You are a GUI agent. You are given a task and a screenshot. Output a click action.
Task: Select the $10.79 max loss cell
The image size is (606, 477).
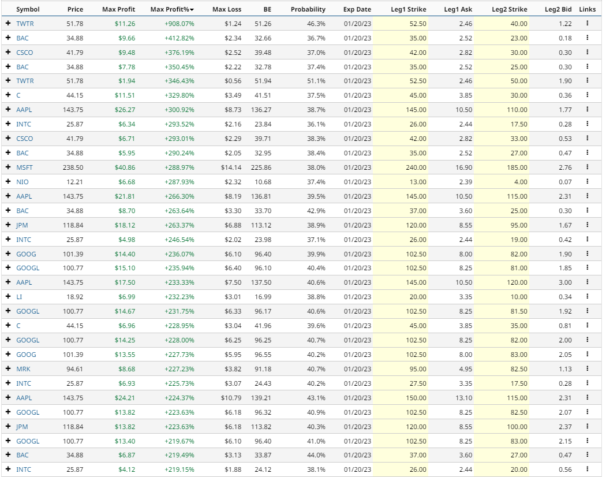point(231,398)
